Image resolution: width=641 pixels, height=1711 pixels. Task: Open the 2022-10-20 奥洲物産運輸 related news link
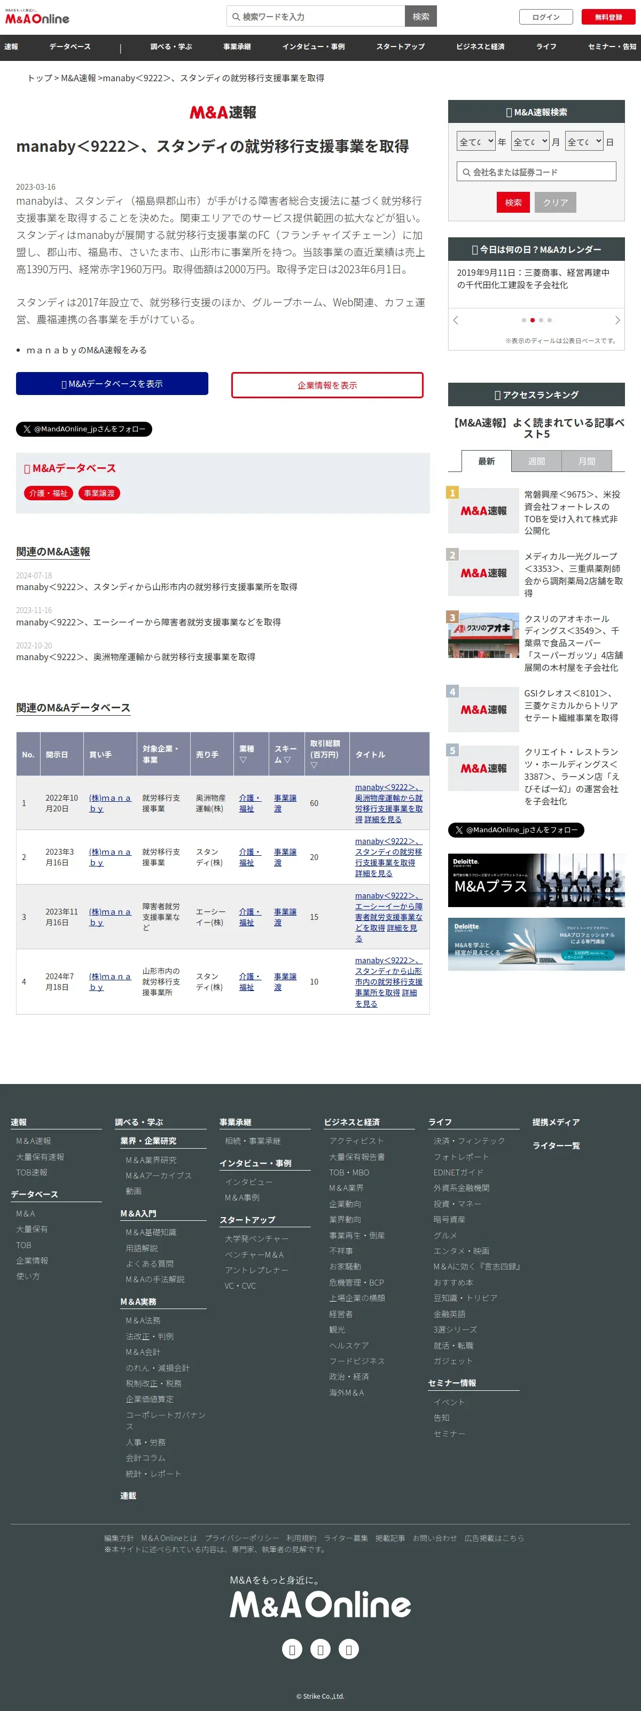click(x=136, y=657)
